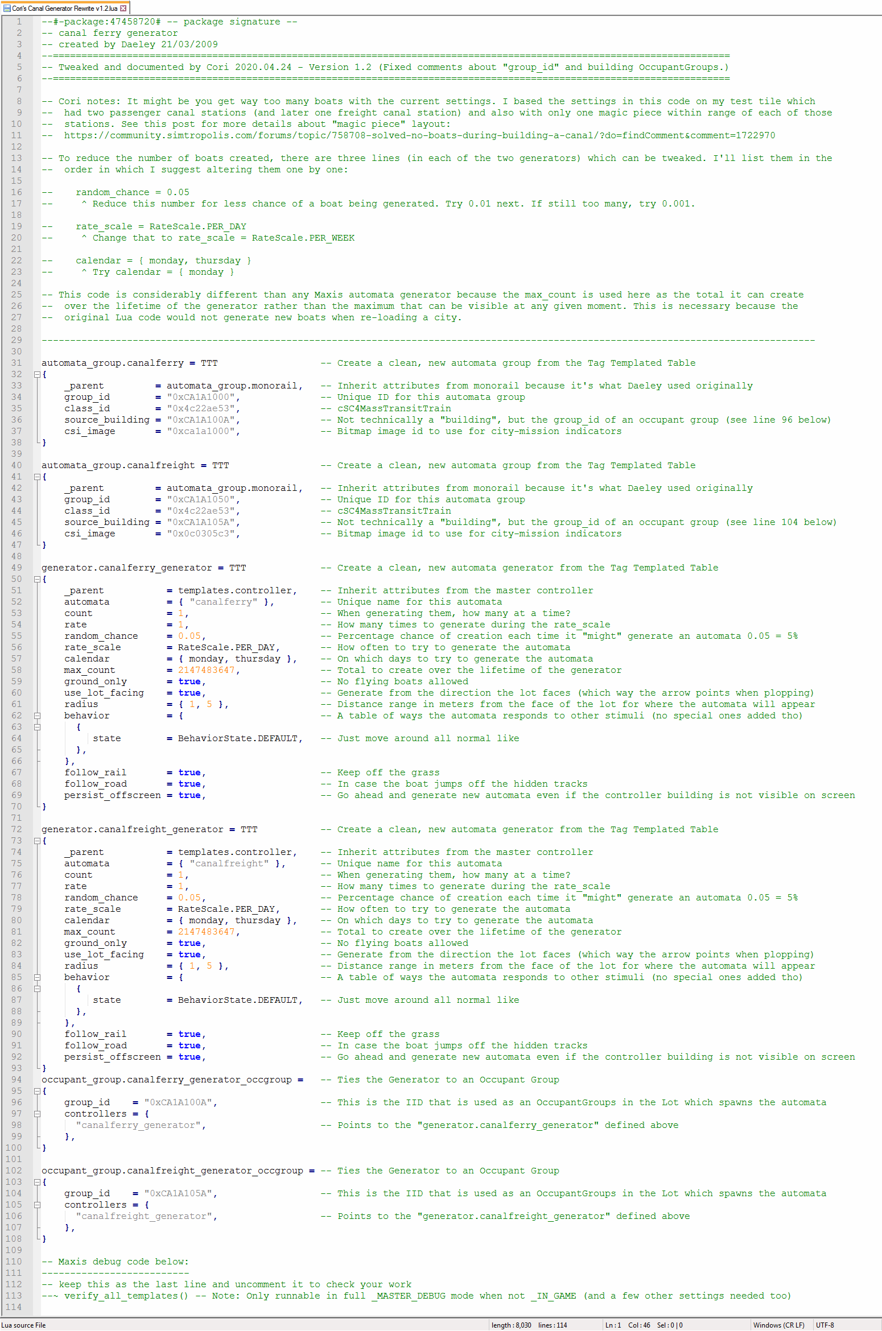Click 'BehaviorState.DEFAULT' on line 64
The width and height of the screenshot is (882, 1331).
point(238,738)
